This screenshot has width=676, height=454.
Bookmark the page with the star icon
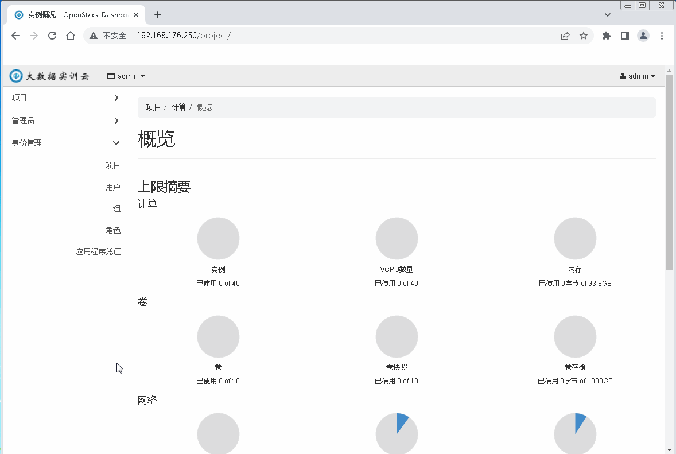tap(584, 36)
